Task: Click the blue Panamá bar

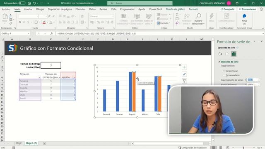Action: point(105,101)
